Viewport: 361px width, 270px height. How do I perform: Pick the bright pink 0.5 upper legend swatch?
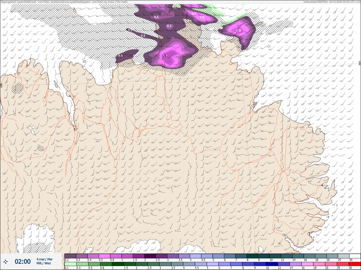[x=104, y=256]
